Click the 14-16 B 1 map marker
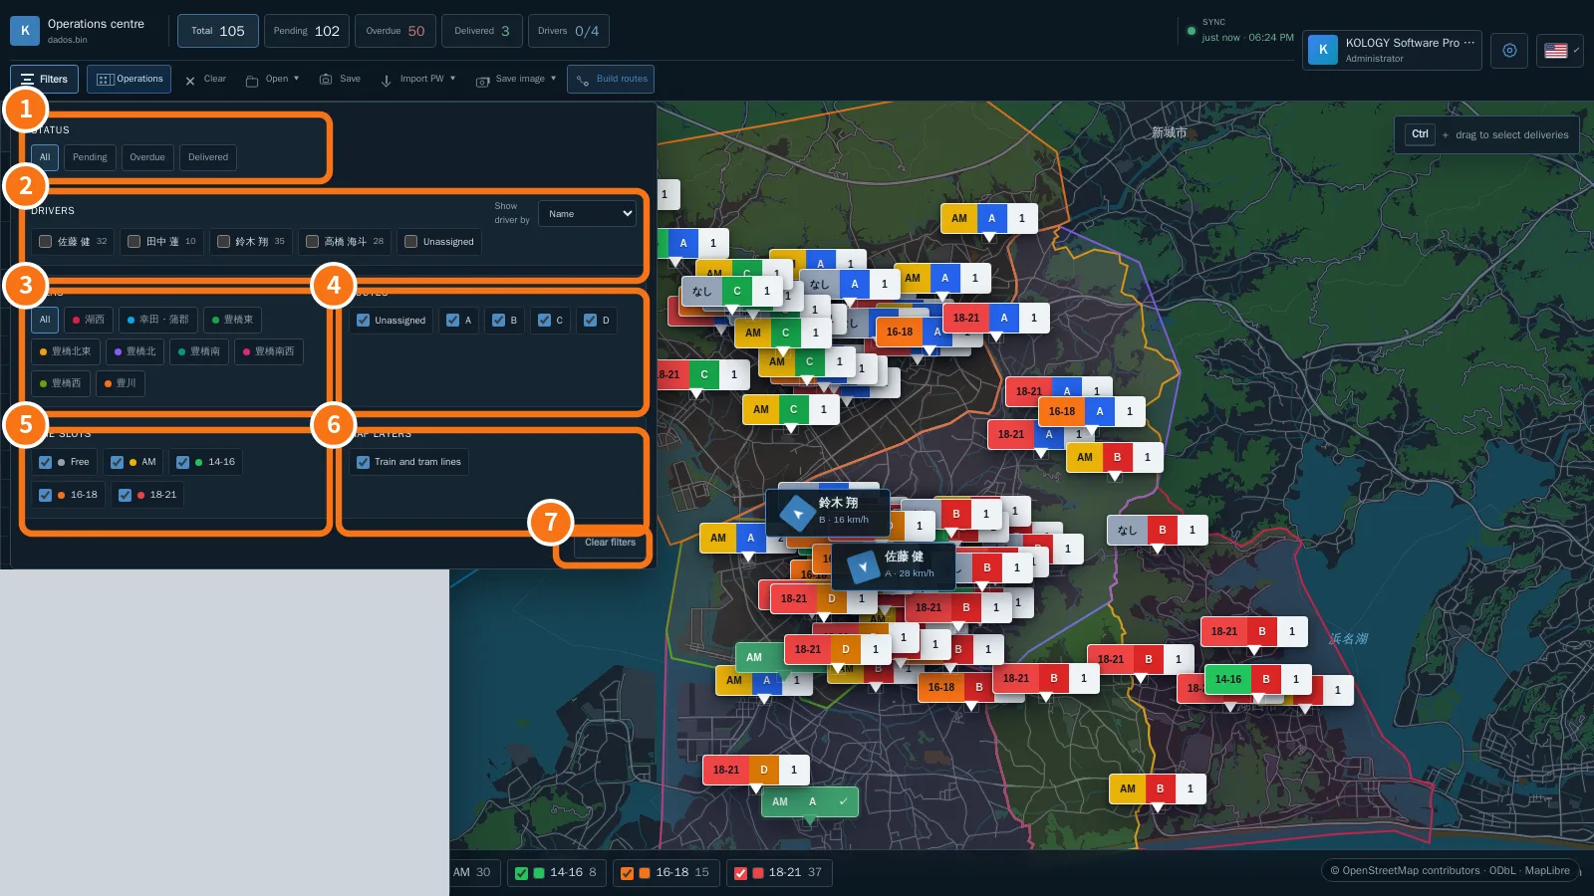Image resolution: width=1594 pixels, height=896 pixels. point(1258,679)
